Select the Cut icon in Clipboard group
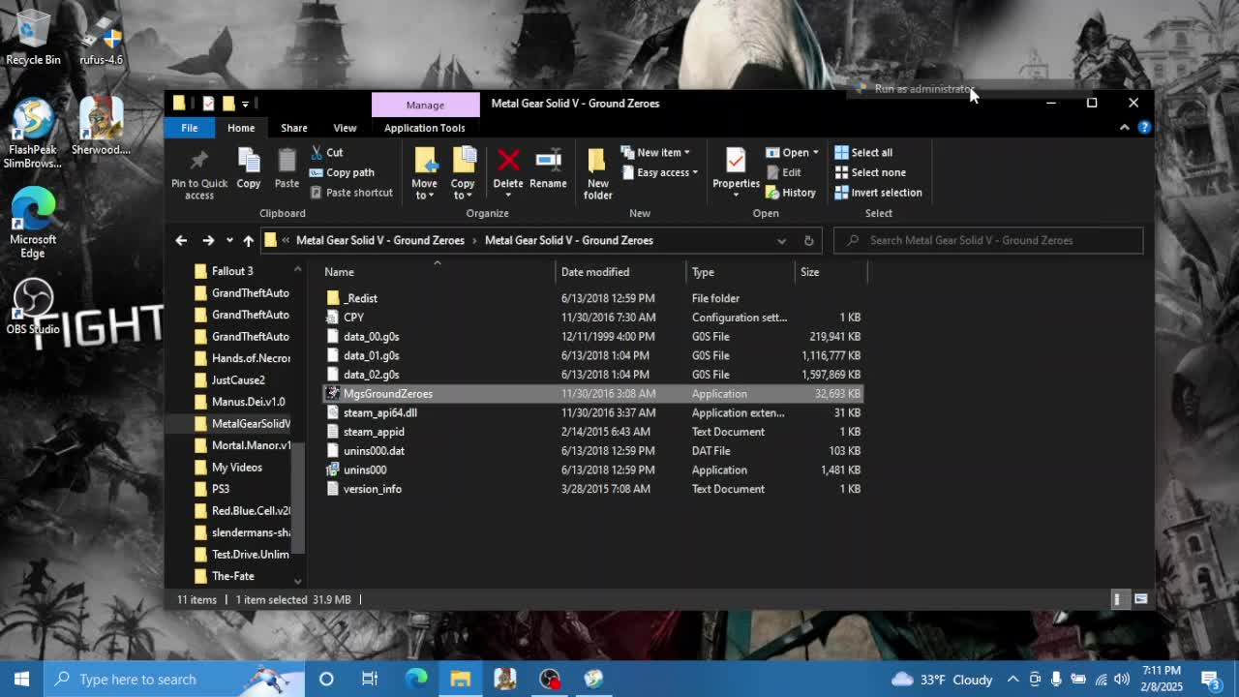The image size is (1239, 697). point(327,152)
